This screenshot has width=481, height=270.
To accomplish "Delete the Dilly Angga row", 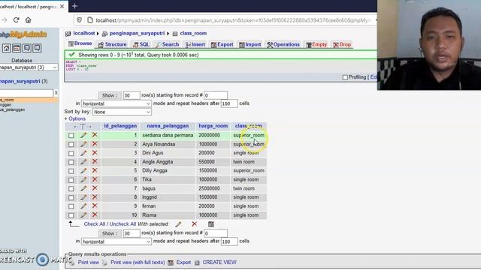I will pyautogui.click(x=95, y=170).
